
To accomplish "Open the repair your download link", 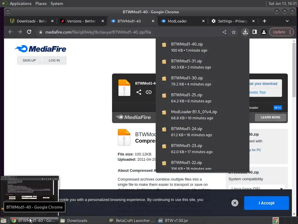I will click(x=263, y=84).
